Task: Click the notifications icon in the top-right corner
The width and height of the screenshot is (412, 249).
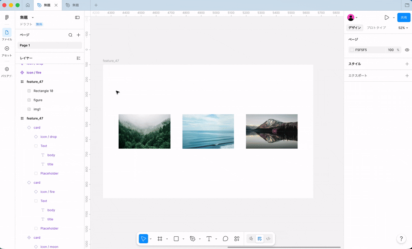Action: (407, 5)
